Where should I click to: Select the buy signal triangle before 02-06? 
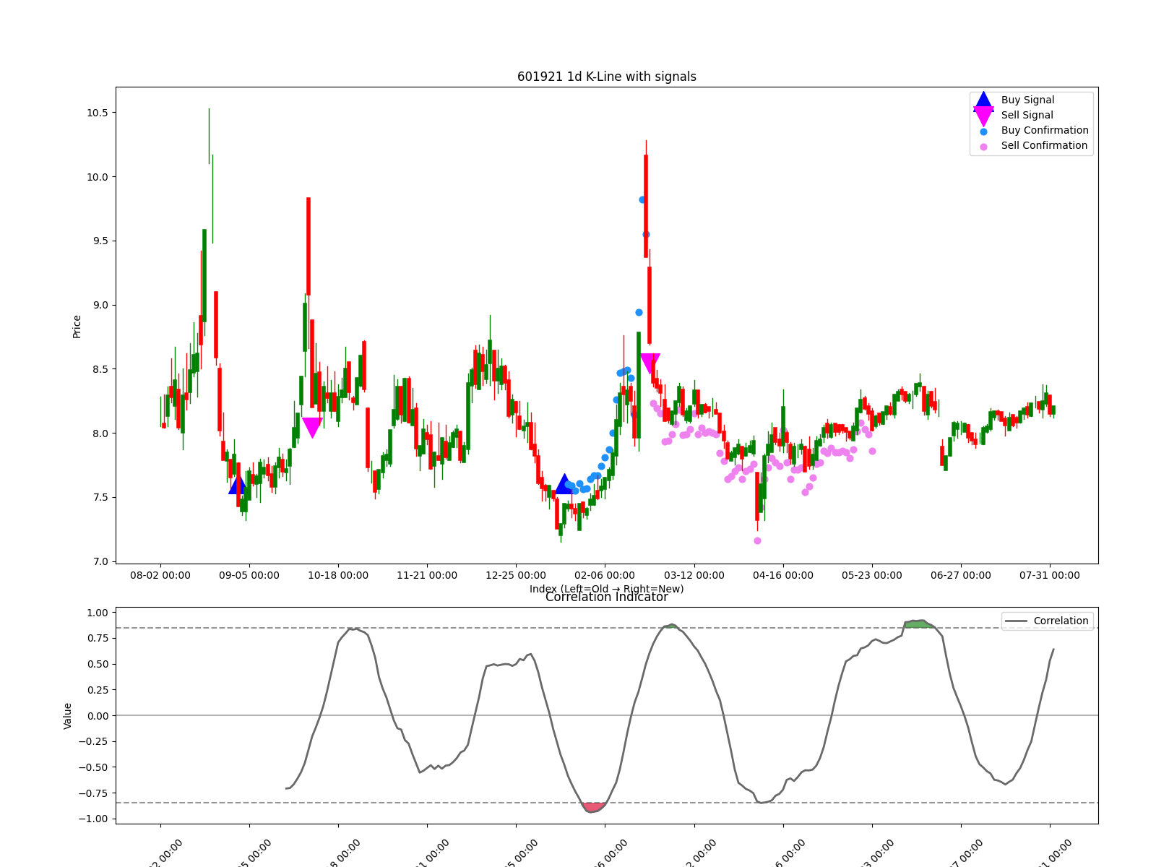pyautogui.click(x=564, y=484)
